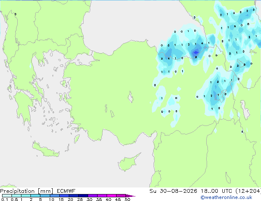Click the legend arrow tip beyond 50
Screen dimensions: 261x201
pyautogui.click(x=130, y=196)
